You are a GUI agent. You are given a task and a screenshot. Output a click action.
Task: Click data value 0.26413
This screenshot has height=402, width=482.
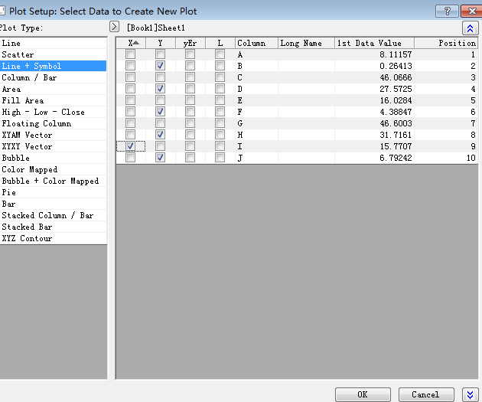point(396,66)
